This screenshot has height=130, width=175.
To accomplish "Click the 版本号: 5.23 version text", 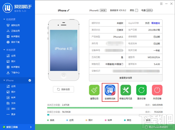I will [x=20, y=11].
